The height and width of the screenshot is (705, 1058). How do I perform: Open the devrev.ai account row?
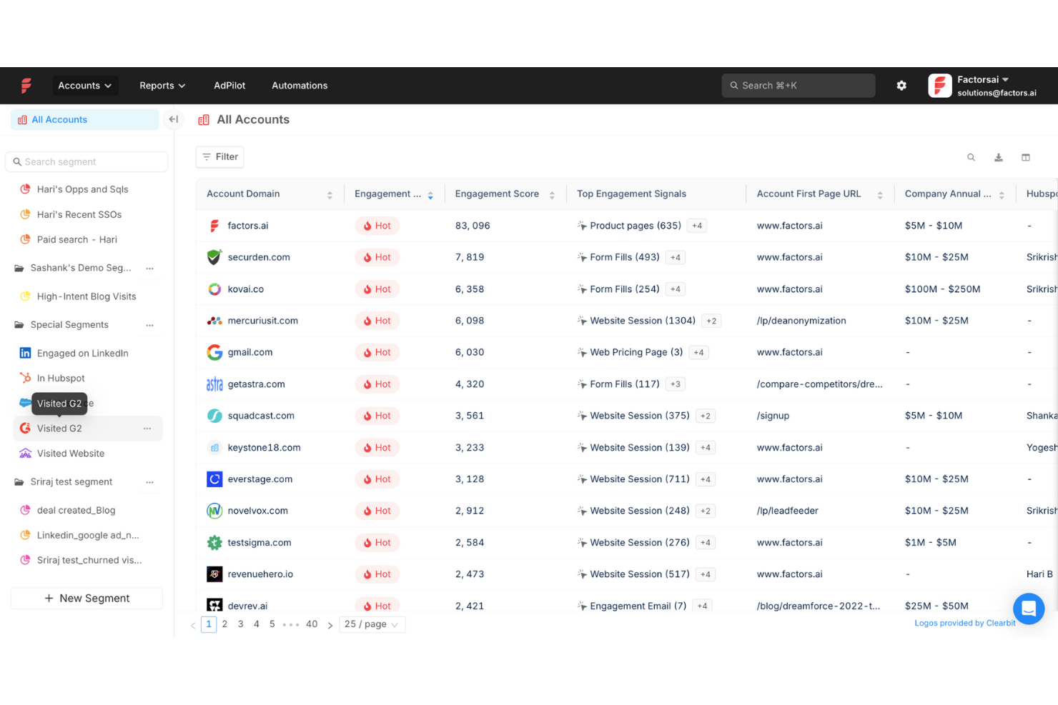247,606
